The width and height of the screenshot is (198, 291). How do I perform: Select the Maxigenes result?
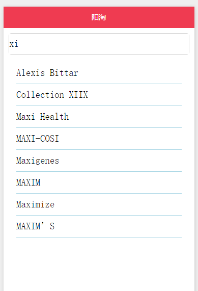[x=99, y=161]
